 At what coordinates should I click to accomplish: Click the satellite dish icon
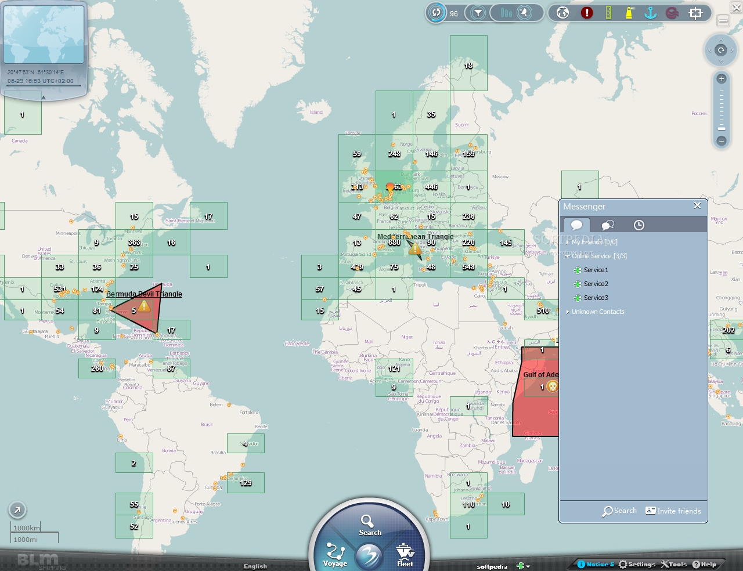(525, 13)
